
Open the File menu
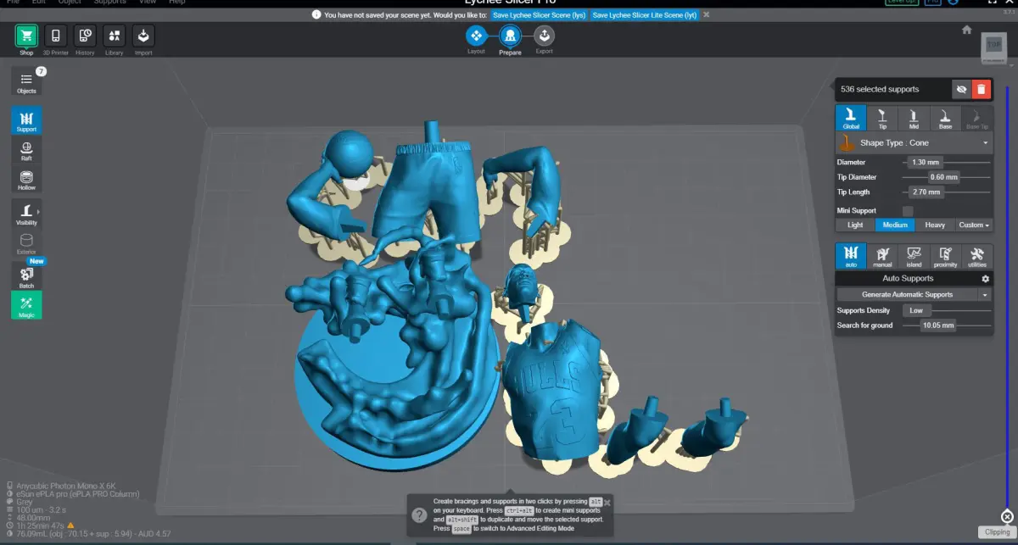13,3
